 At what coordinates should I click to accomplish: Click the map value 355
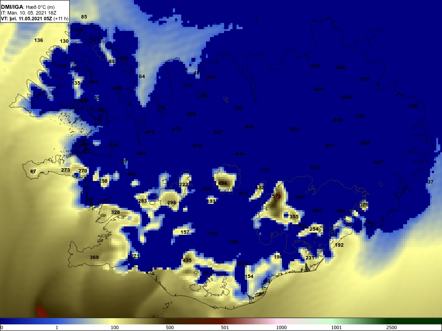click(x=294, y=217)
